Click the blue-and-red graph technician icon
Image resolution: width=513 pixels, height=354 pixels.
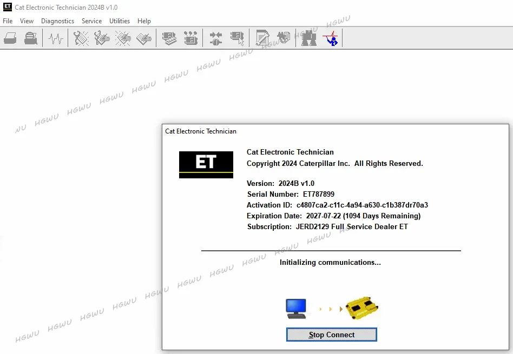(x=331, y=38)
